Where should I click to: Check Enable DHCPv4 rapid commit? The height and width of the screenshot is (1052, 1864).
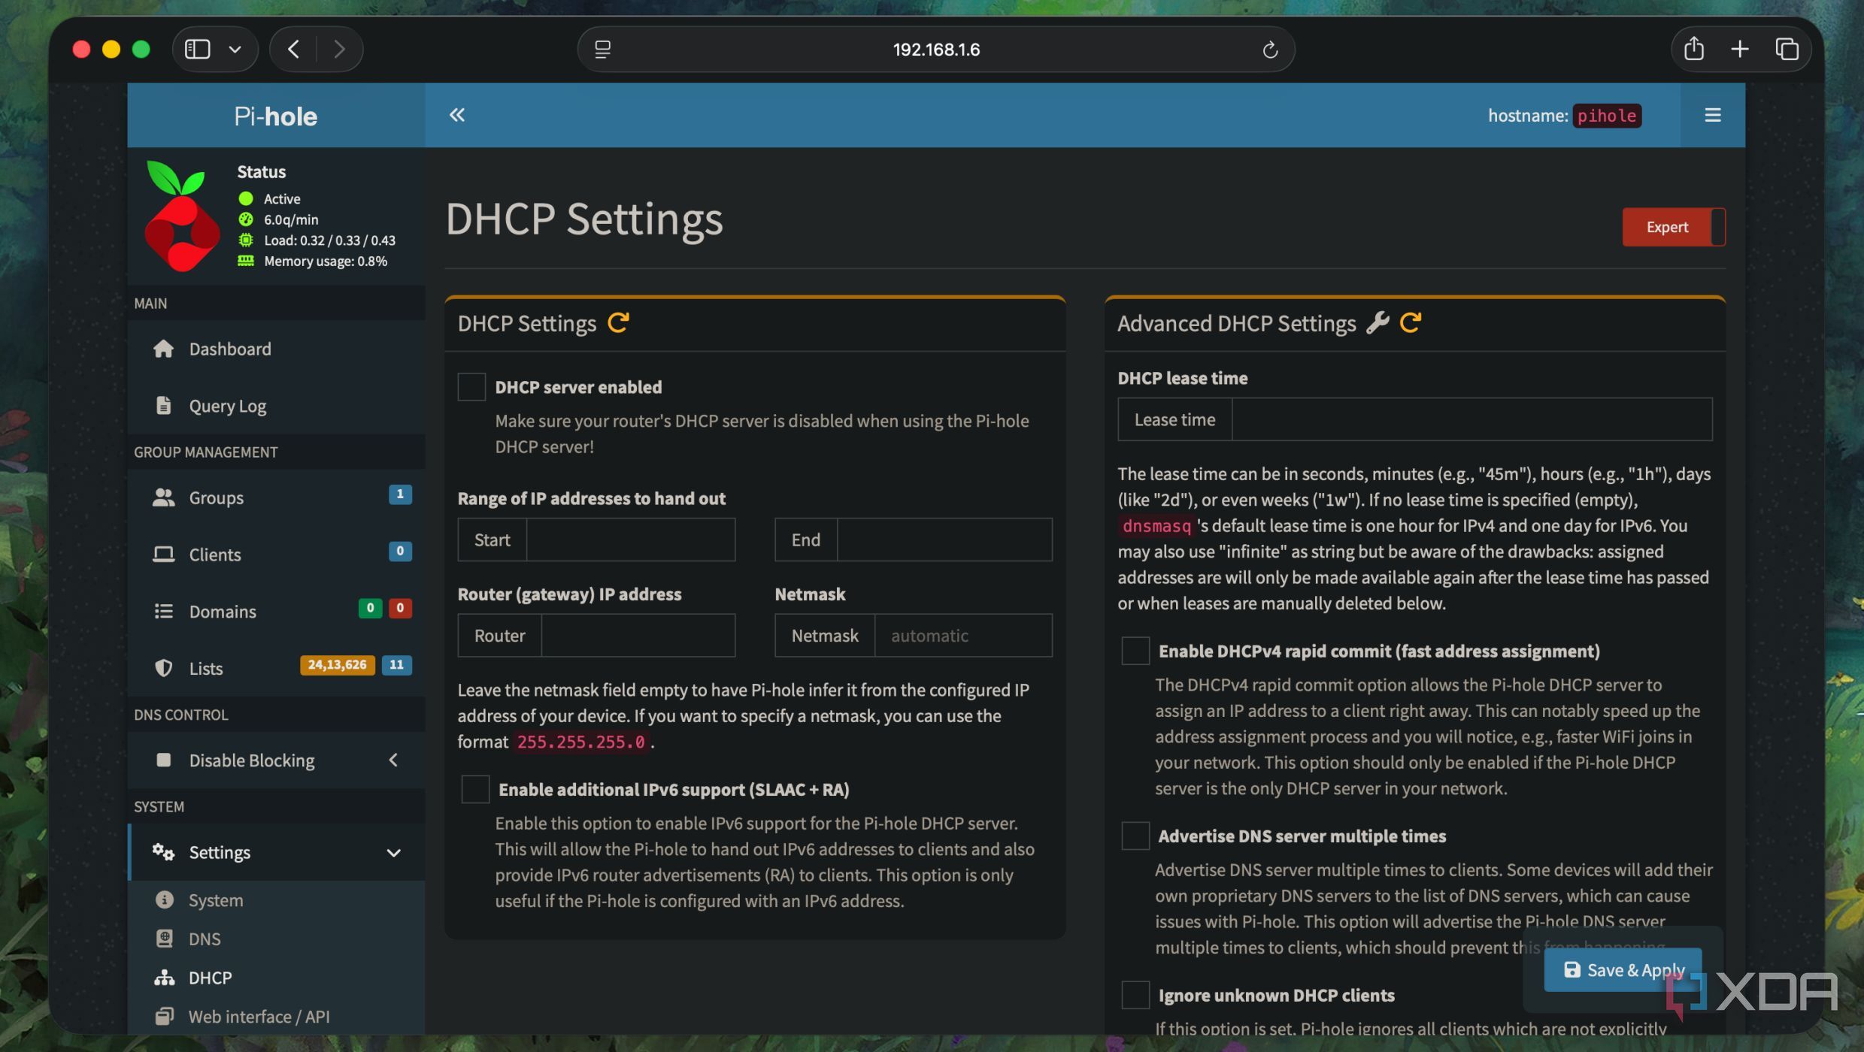coord(1135,651)
